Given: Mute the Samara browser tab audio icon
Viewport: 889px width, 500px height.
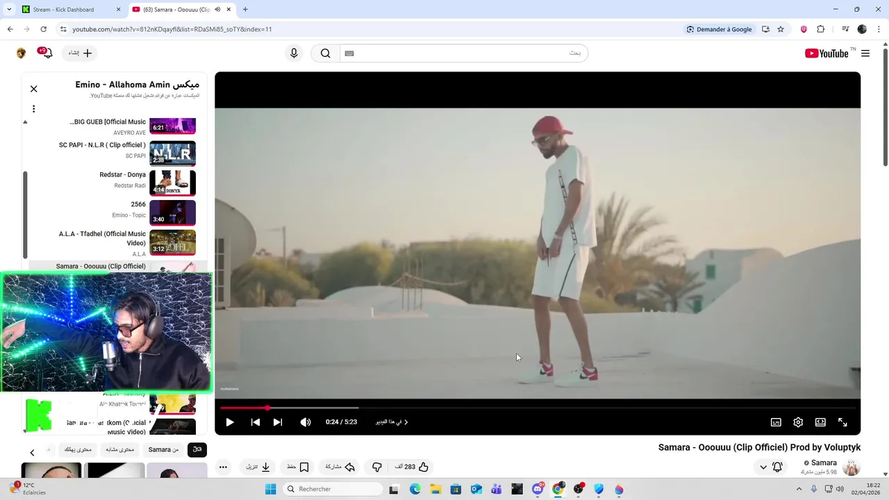Looking at the screenshot, I should point(217,10).
